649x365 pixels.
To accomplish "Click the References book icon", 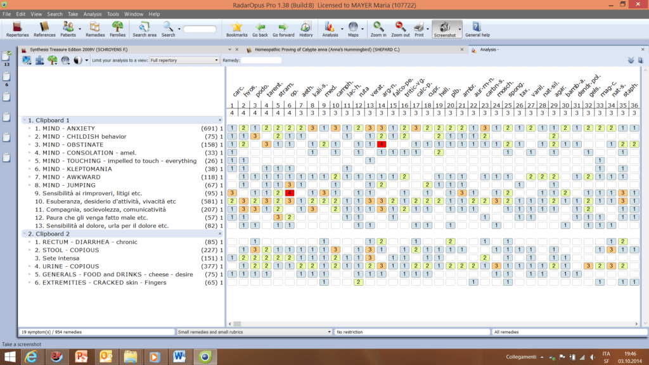I will click(44, 29).
